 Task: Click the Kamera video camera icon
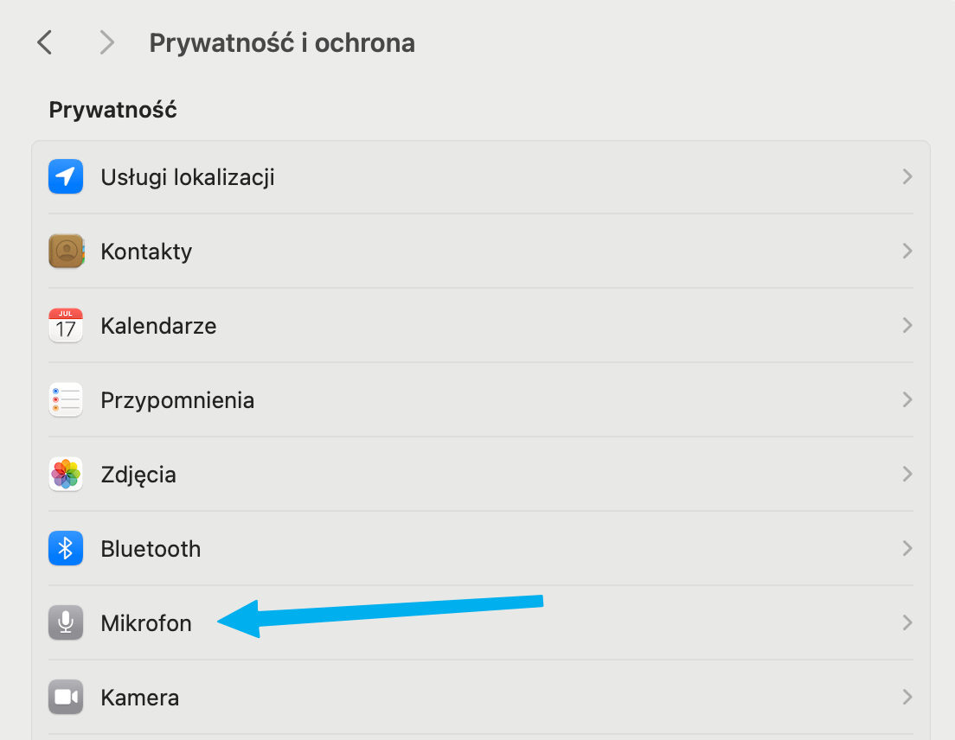(x=66, y=697)
